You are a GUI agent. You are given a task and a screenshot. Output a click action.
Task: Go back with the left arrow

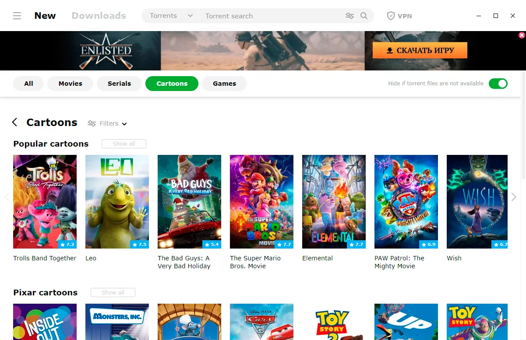(x=14, y=123)
